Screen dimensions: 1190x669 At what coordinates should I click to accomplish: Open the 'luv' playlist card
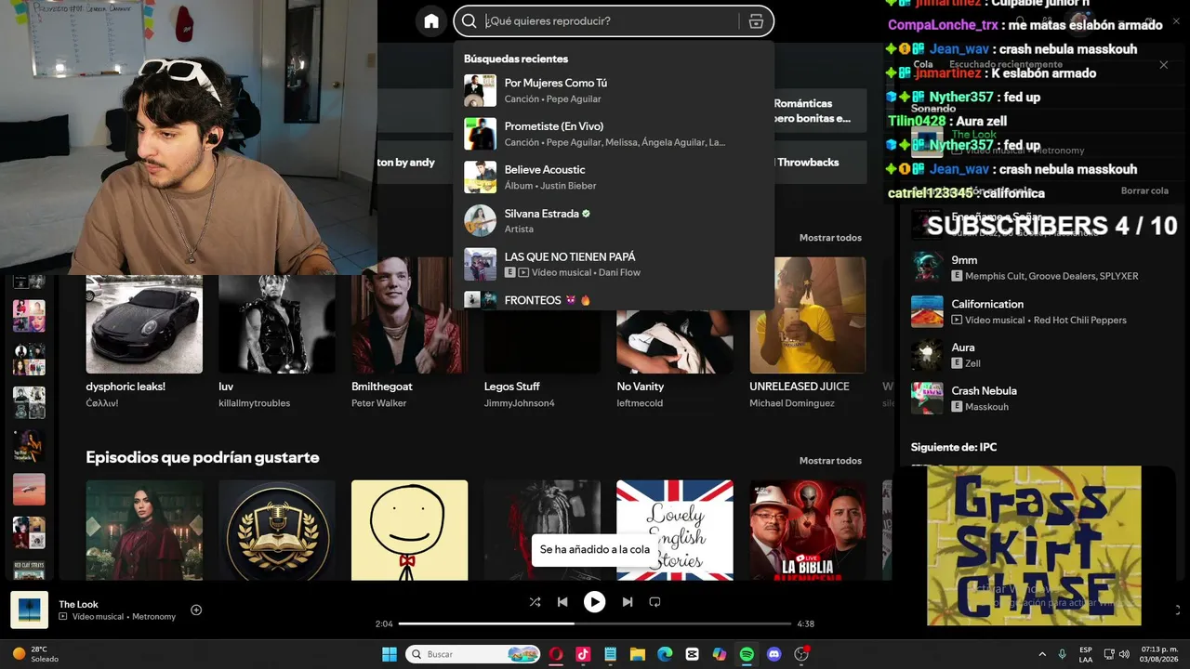click(x=276, y=334)
